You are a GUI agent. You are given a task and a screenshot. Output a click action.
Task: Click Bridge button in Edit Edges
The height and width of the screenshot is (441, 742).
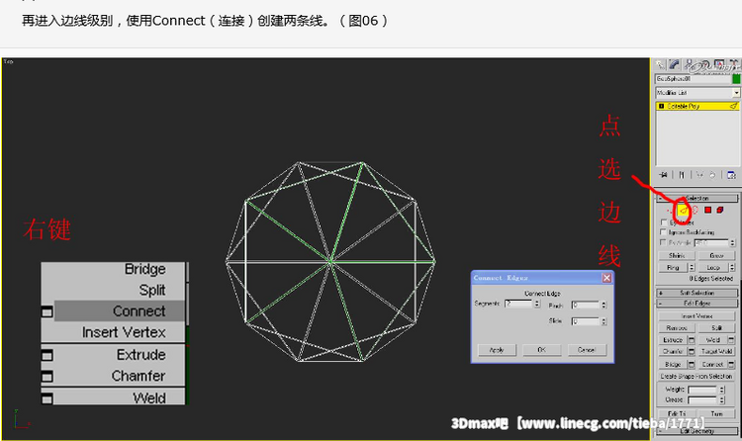coord(673,364)
